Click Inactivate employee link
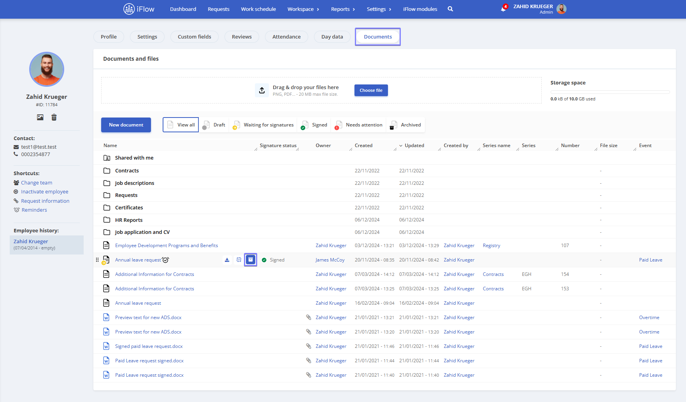This screenshot has width=686, height=402. pos(45,191)
